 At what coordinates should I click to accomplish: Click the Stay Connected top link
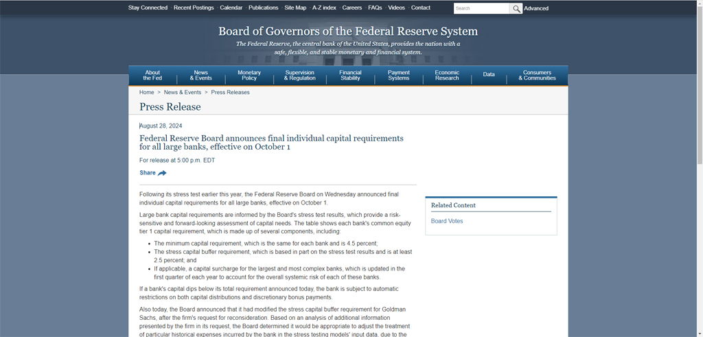pyautogui.click(x=148, y=8)
